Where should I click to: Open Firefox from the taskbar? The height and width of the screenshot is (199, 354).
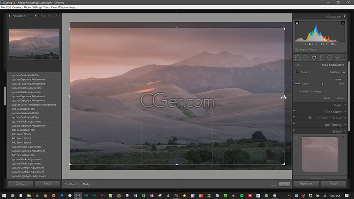[x=54, y=196]
